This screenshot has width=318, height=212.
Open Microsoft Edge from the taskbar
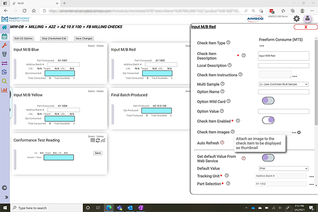click(x=109, y=208)
